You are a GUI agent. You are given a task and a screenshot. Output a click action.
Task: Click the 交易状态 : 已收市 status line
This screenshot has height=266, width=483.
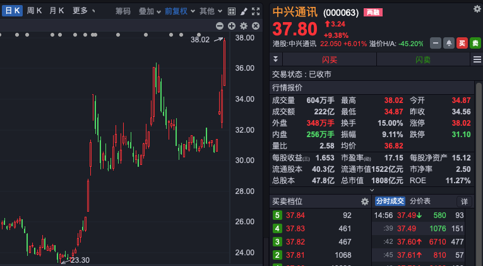(x=302, y=75)
